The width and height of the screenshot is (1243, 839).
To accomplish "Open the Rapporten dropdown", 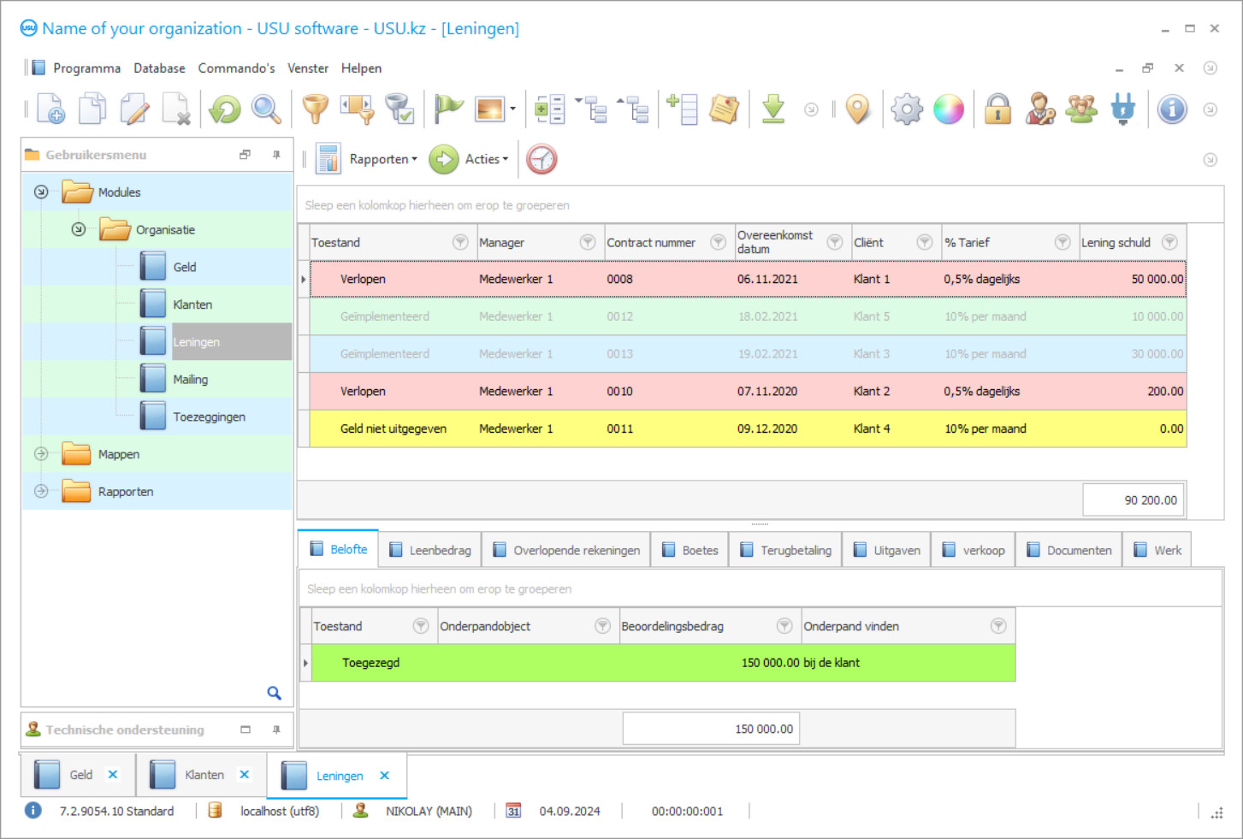I will tap(382, 159).
